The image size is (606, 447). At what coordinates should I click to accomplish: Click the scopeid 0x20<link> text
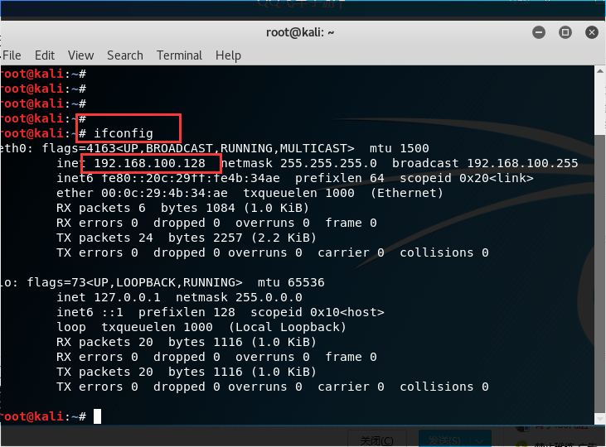(467, 178)
